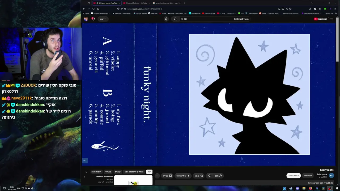This screenshot has width=340, height=191.
Task: Open the Sole space channel name link
Action: pos(322,175)
